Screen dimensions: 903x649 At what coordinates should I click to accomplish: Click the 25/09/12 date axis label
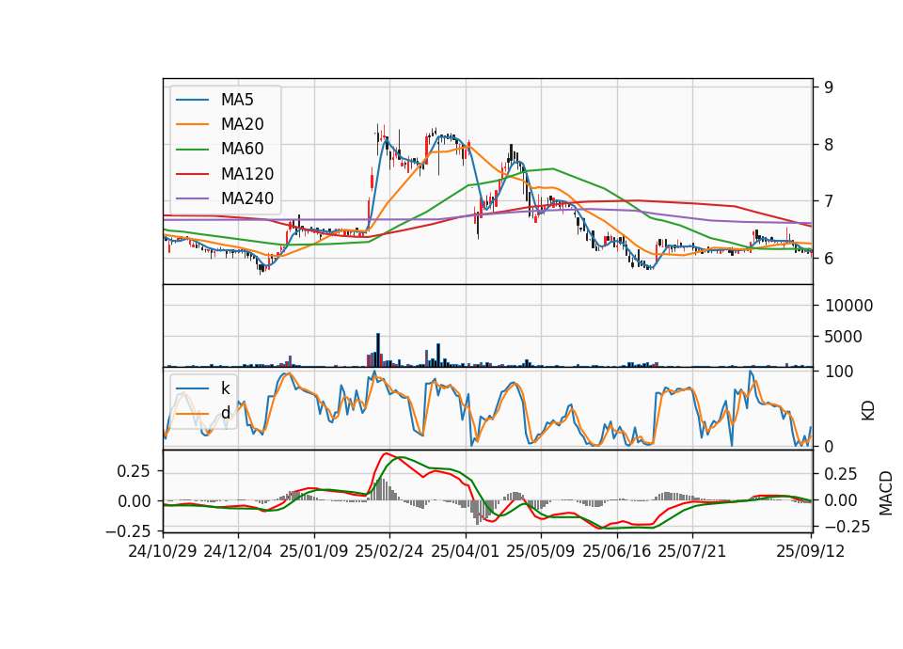tap(810, 552)
